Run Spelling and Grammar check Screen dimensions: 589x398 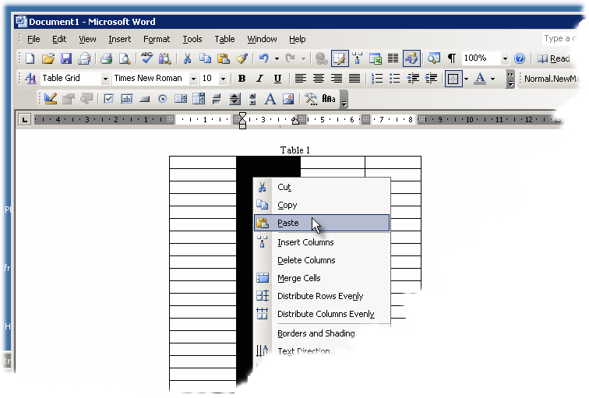pyautogui.click(x=147, y=58)
